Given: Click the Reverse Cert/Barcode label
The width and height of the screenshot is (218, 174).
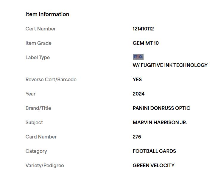Looking at the screenshot, I should pos(51,79).
